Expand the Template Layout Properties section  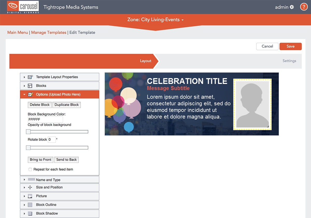[x=24, y=77]
